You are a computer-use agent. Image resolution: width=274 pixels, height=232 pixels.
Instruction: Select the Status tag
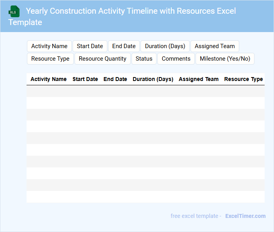[144, 59]
